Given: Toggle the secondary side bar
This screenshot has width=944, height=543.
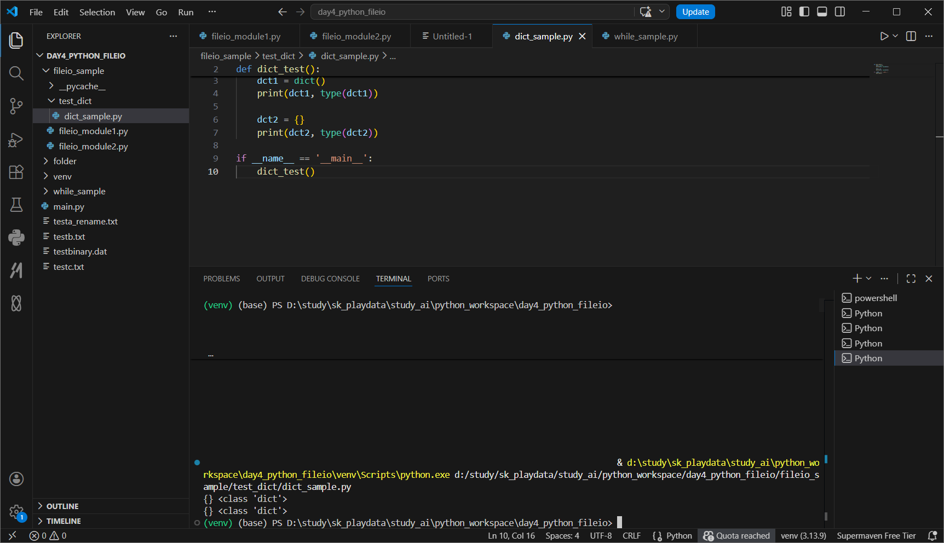Looking at the screenshot, I should tap(840, 12).
